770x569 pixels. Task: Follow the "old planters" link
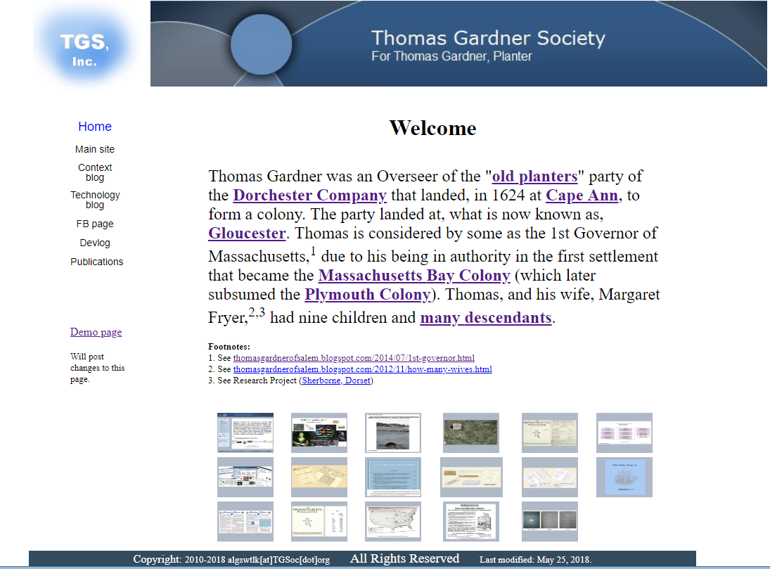534,176
